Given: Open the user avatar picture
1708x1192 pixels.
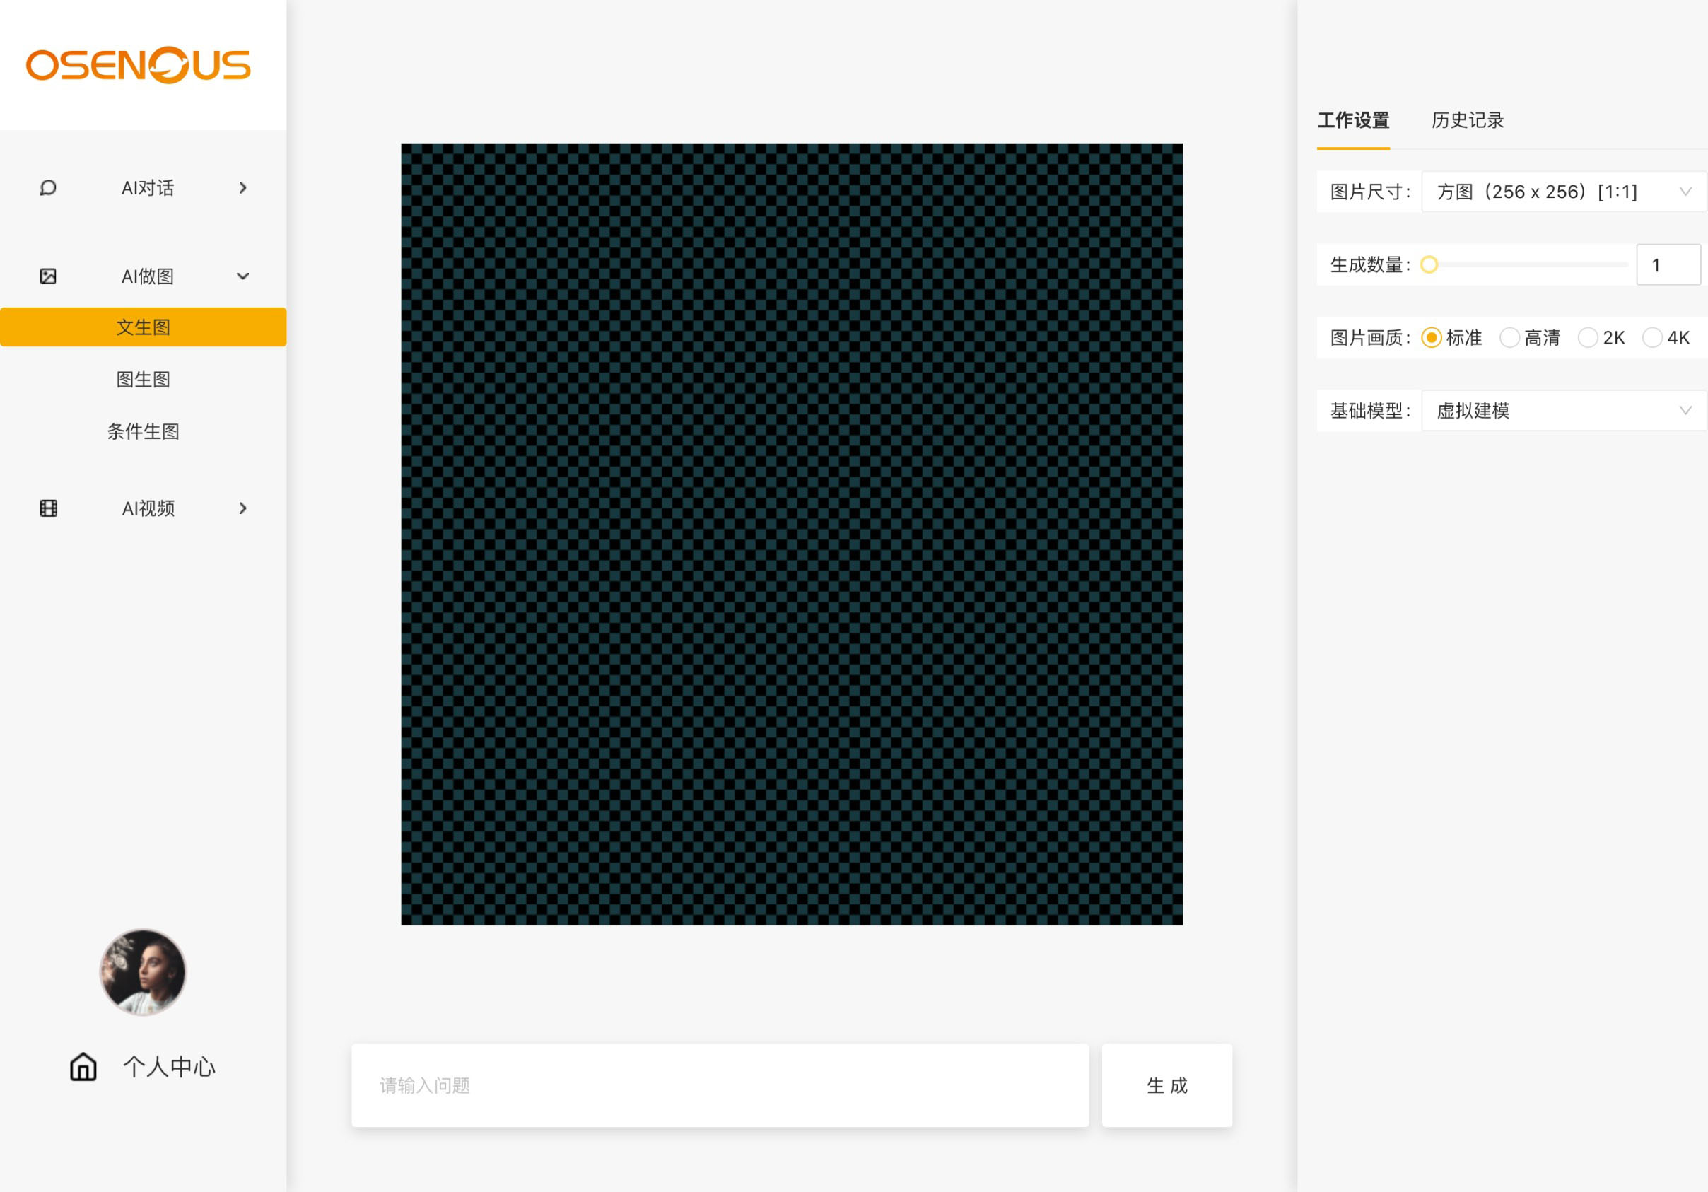Looking at the screenshot, I should [x=143, y=971].
